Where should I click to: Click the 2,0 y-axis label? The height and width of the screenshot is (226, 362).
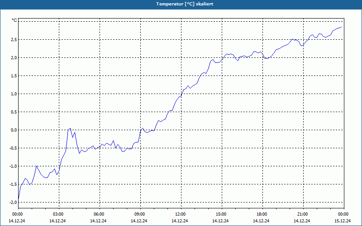click(x=14, y=58)
